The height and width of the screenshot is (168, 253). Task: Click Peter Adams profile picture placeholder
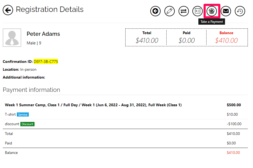click(x=12, y=38)
